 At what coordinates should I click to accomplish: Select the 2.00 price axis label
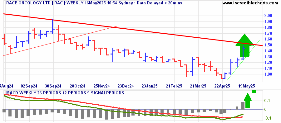268,16
